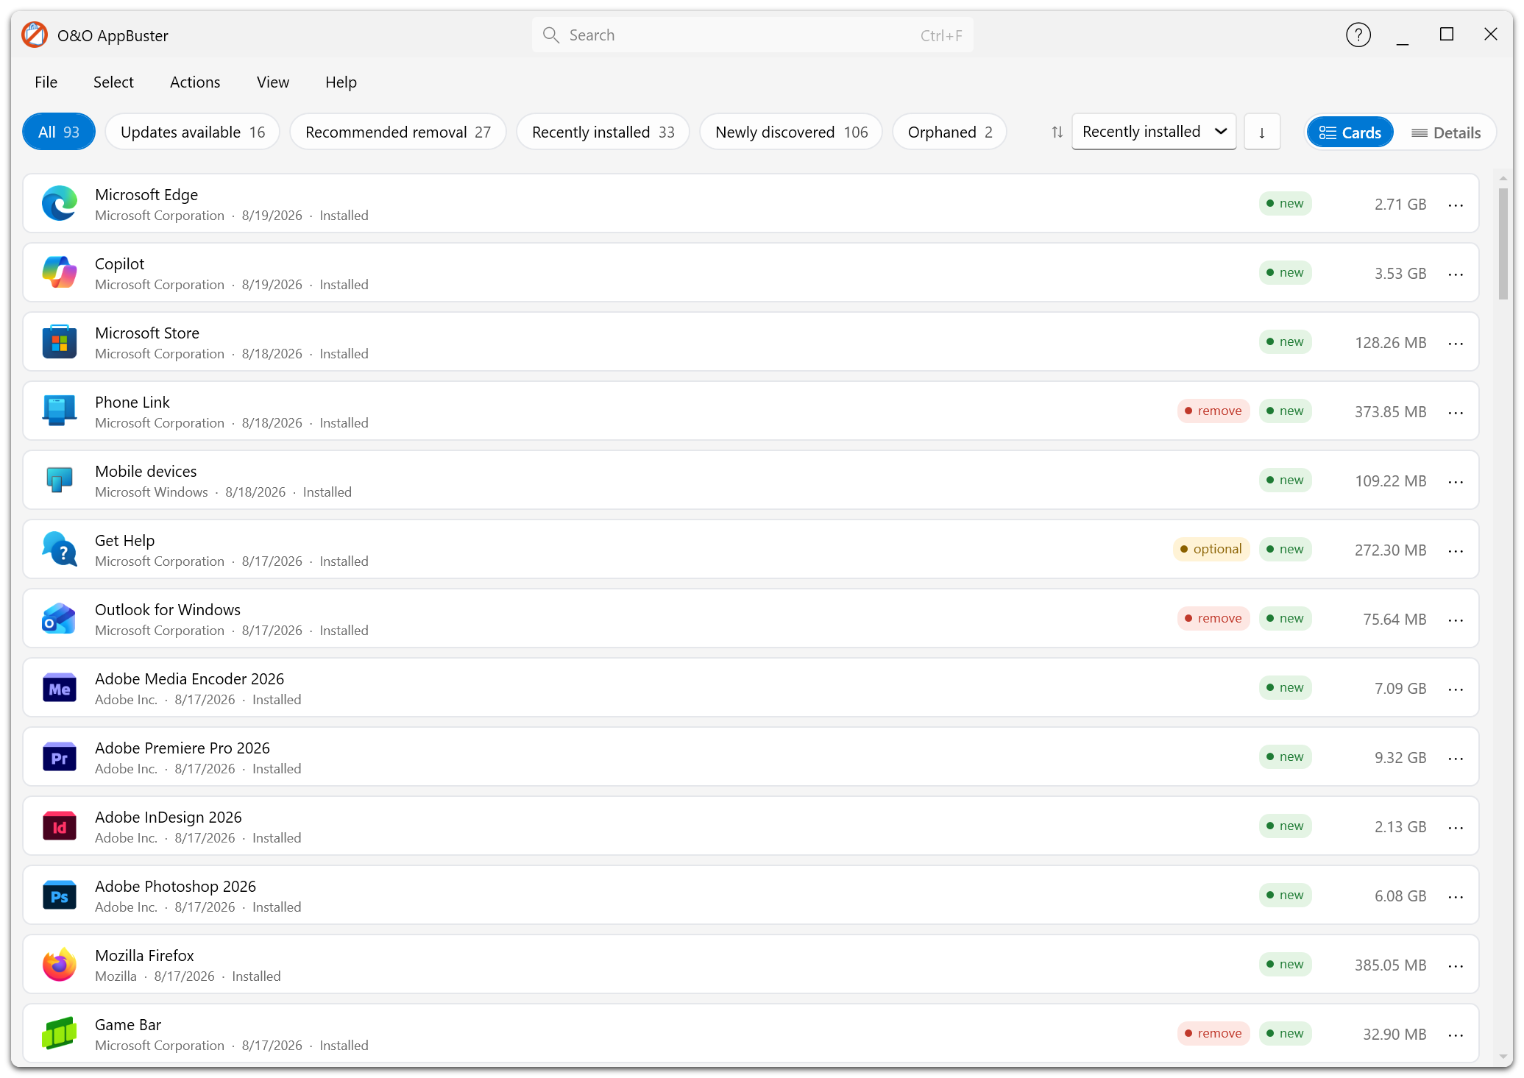This screenshot has height=1078, width=1524.
Task: Expand the Recently installed sort dropdown
Action: 1154,132
